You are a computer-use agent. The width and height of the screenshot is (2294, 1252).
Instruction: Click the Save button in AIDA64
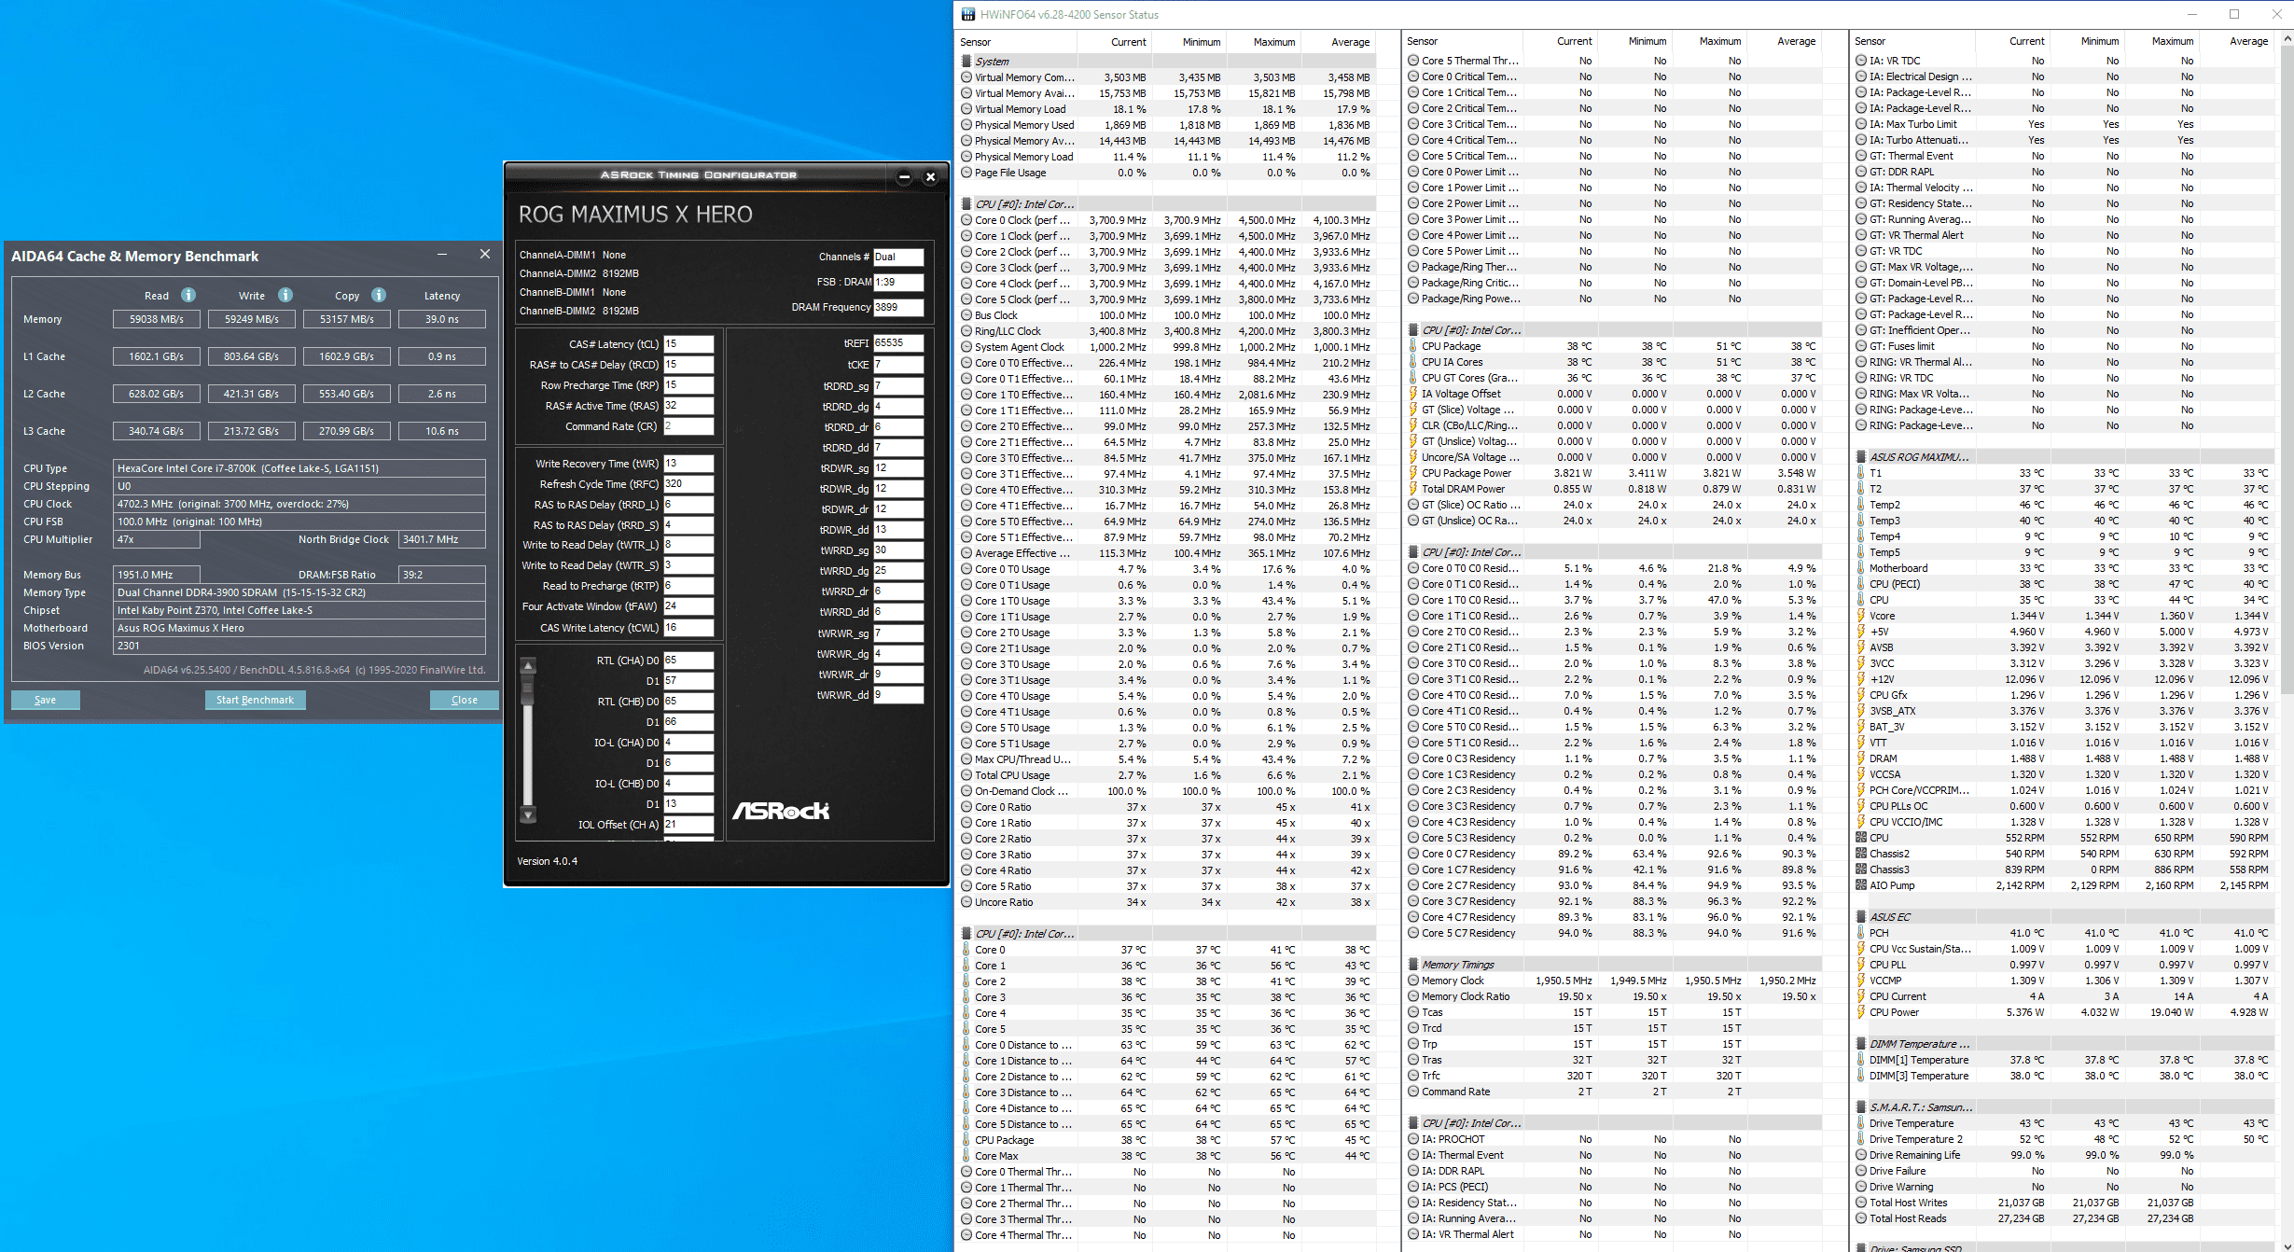45,700
